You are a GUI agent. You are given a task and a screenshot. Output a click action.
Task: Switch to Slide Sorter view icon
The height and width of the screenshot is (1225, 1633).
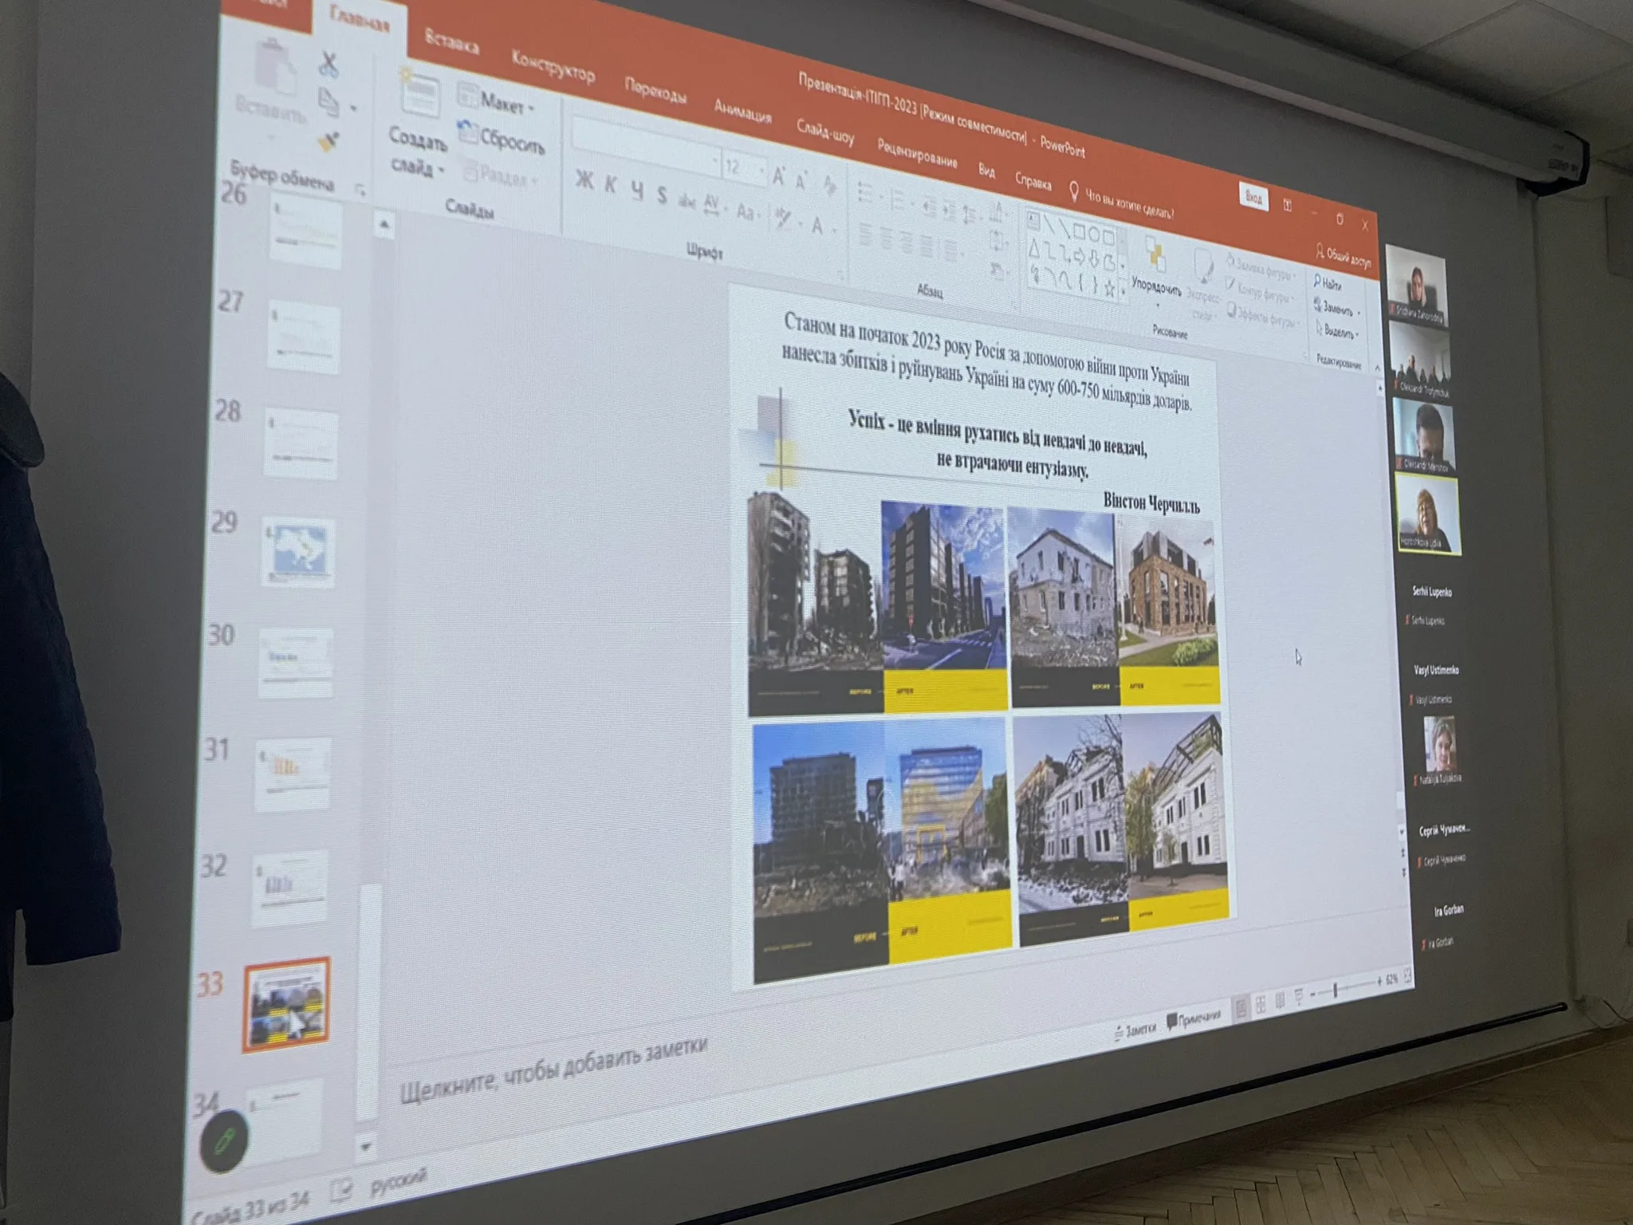coord(1261,1005)
